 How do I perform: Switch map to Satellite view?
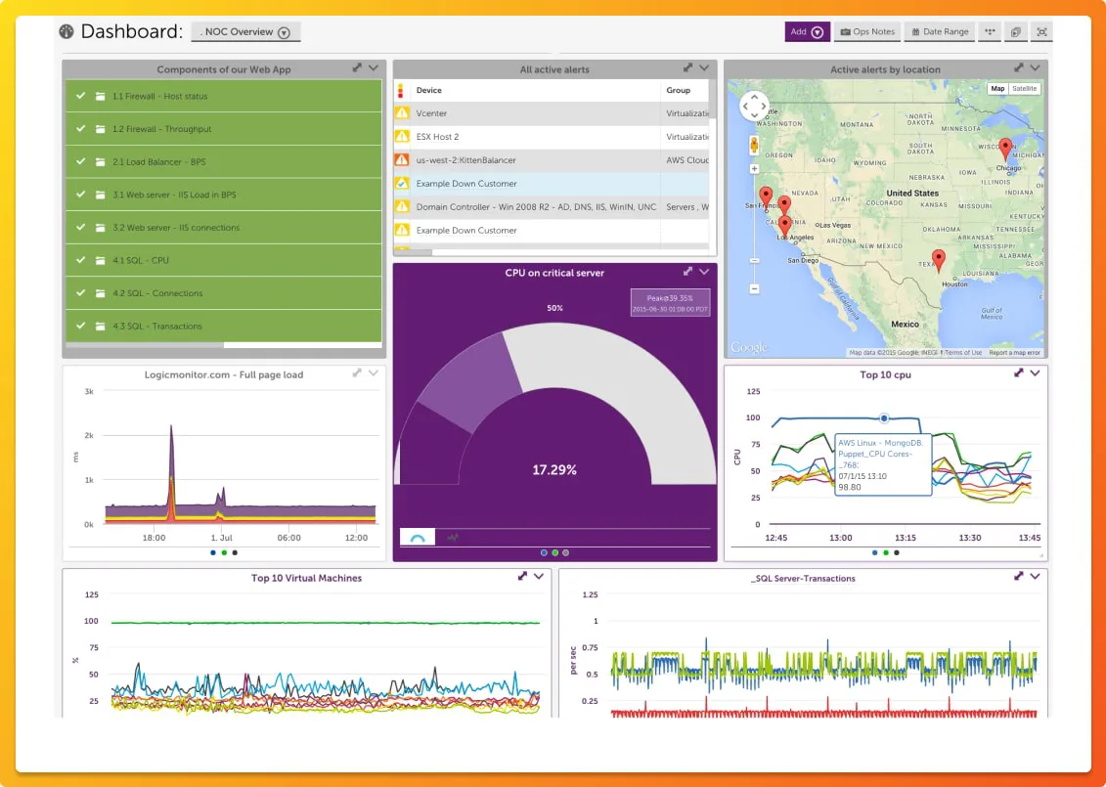[x=1024, y=89]
